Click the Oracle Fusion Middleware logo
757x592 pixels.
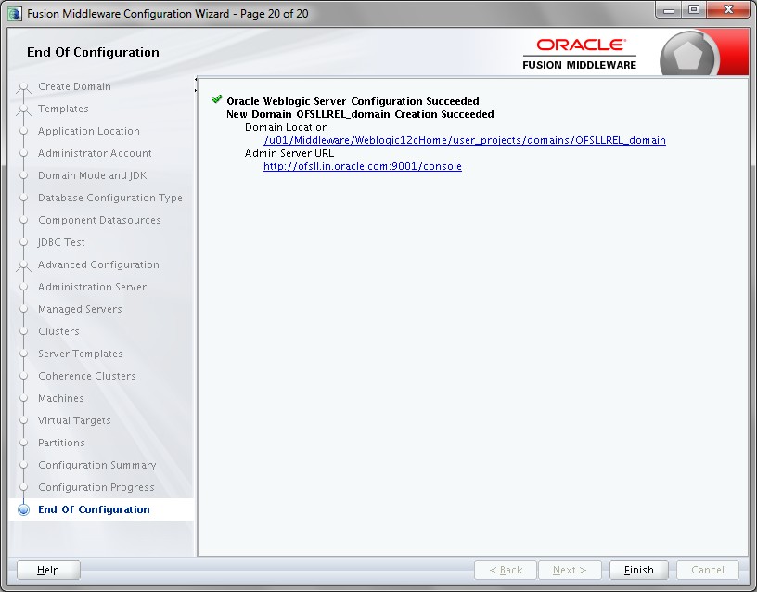(579, 54)
